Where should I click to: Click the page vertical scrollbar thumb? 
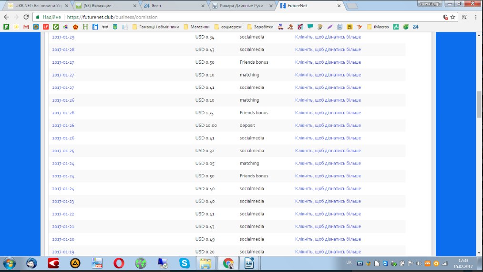pyautogui.click(x=479, y=104)
